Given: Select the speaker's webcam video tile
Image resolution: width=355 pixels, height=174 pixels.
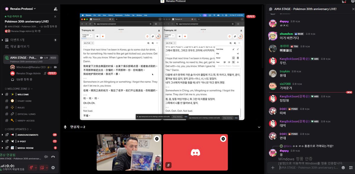Looking at the screenshot, I should pos(129,152).
